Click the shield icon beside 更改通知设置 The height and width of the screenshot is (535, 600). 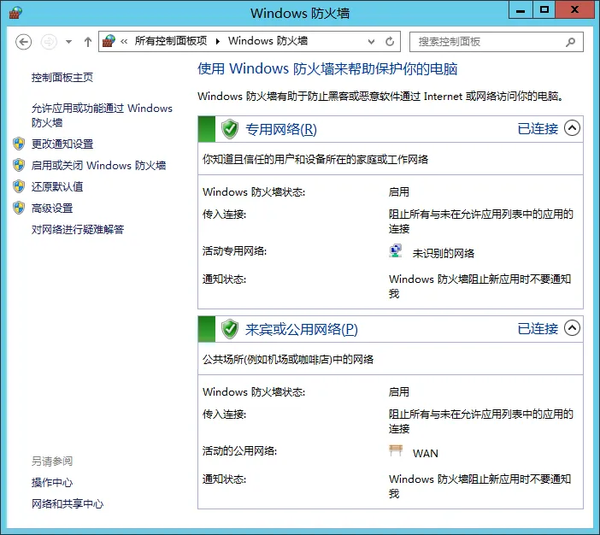click(19, 144)
